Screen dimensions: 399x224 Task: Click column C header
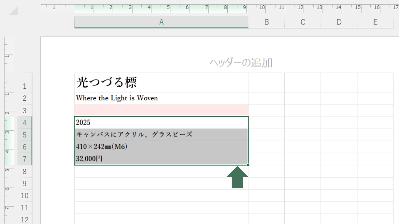(303, 22)
